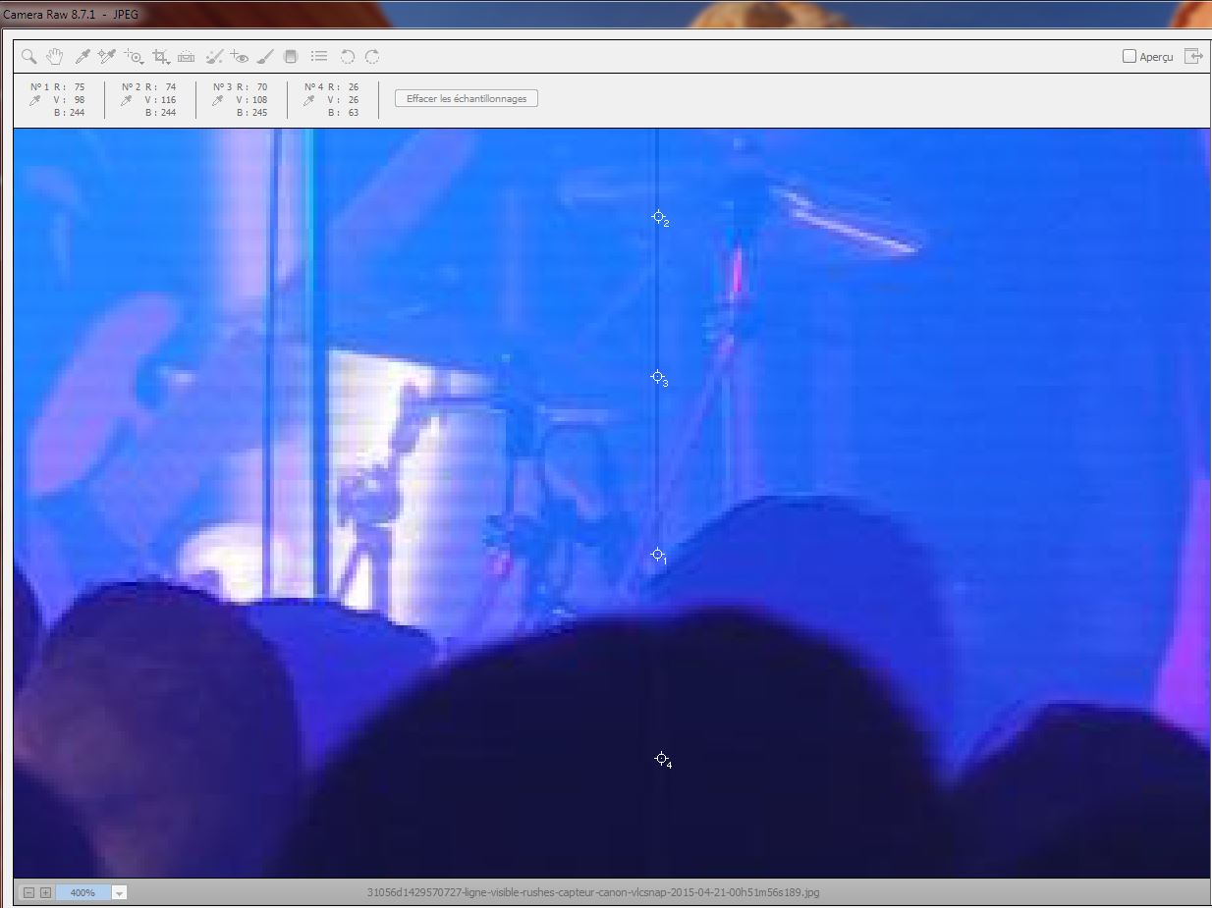Click the JPG filename at bottom
The height and width of the screenshot is (908, 1212).
coord(592,892)
